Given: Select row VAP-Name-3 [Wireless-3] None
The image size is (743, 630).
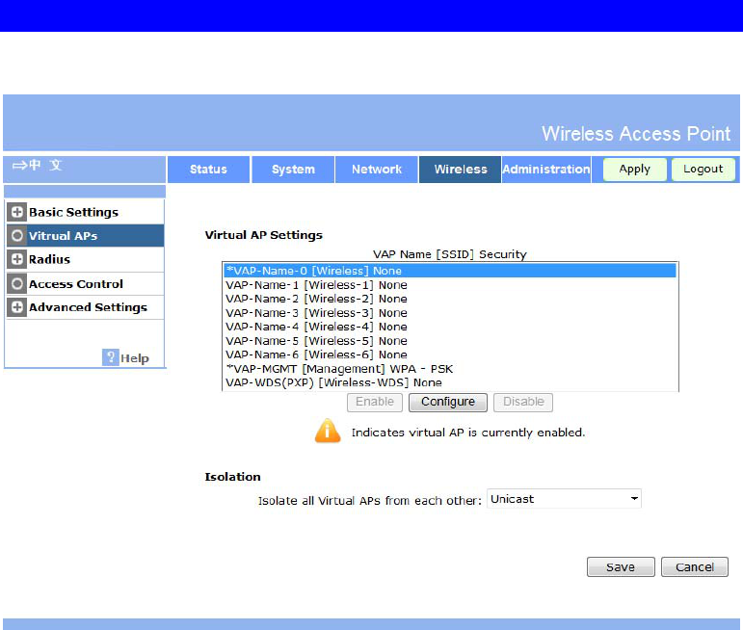Looking at the screenshot, I should (450, 313).
